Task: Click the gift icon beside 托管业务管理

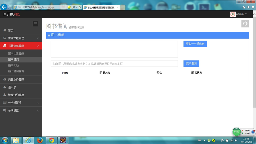Action: click(5, 79)
